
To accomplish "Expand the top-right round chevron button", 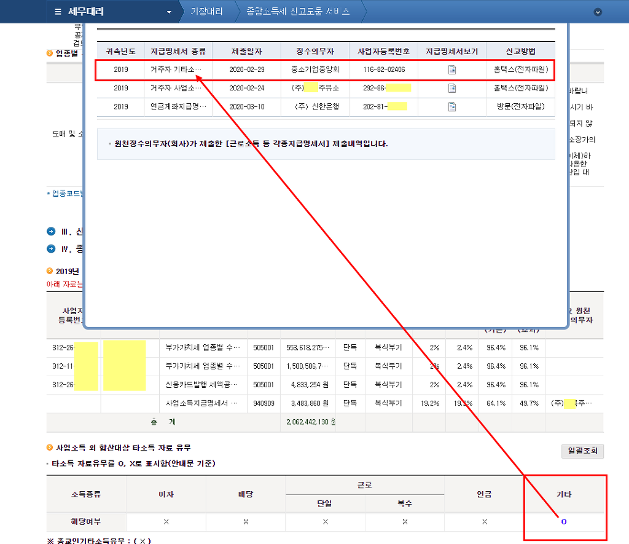I will [x=598, y=12].
